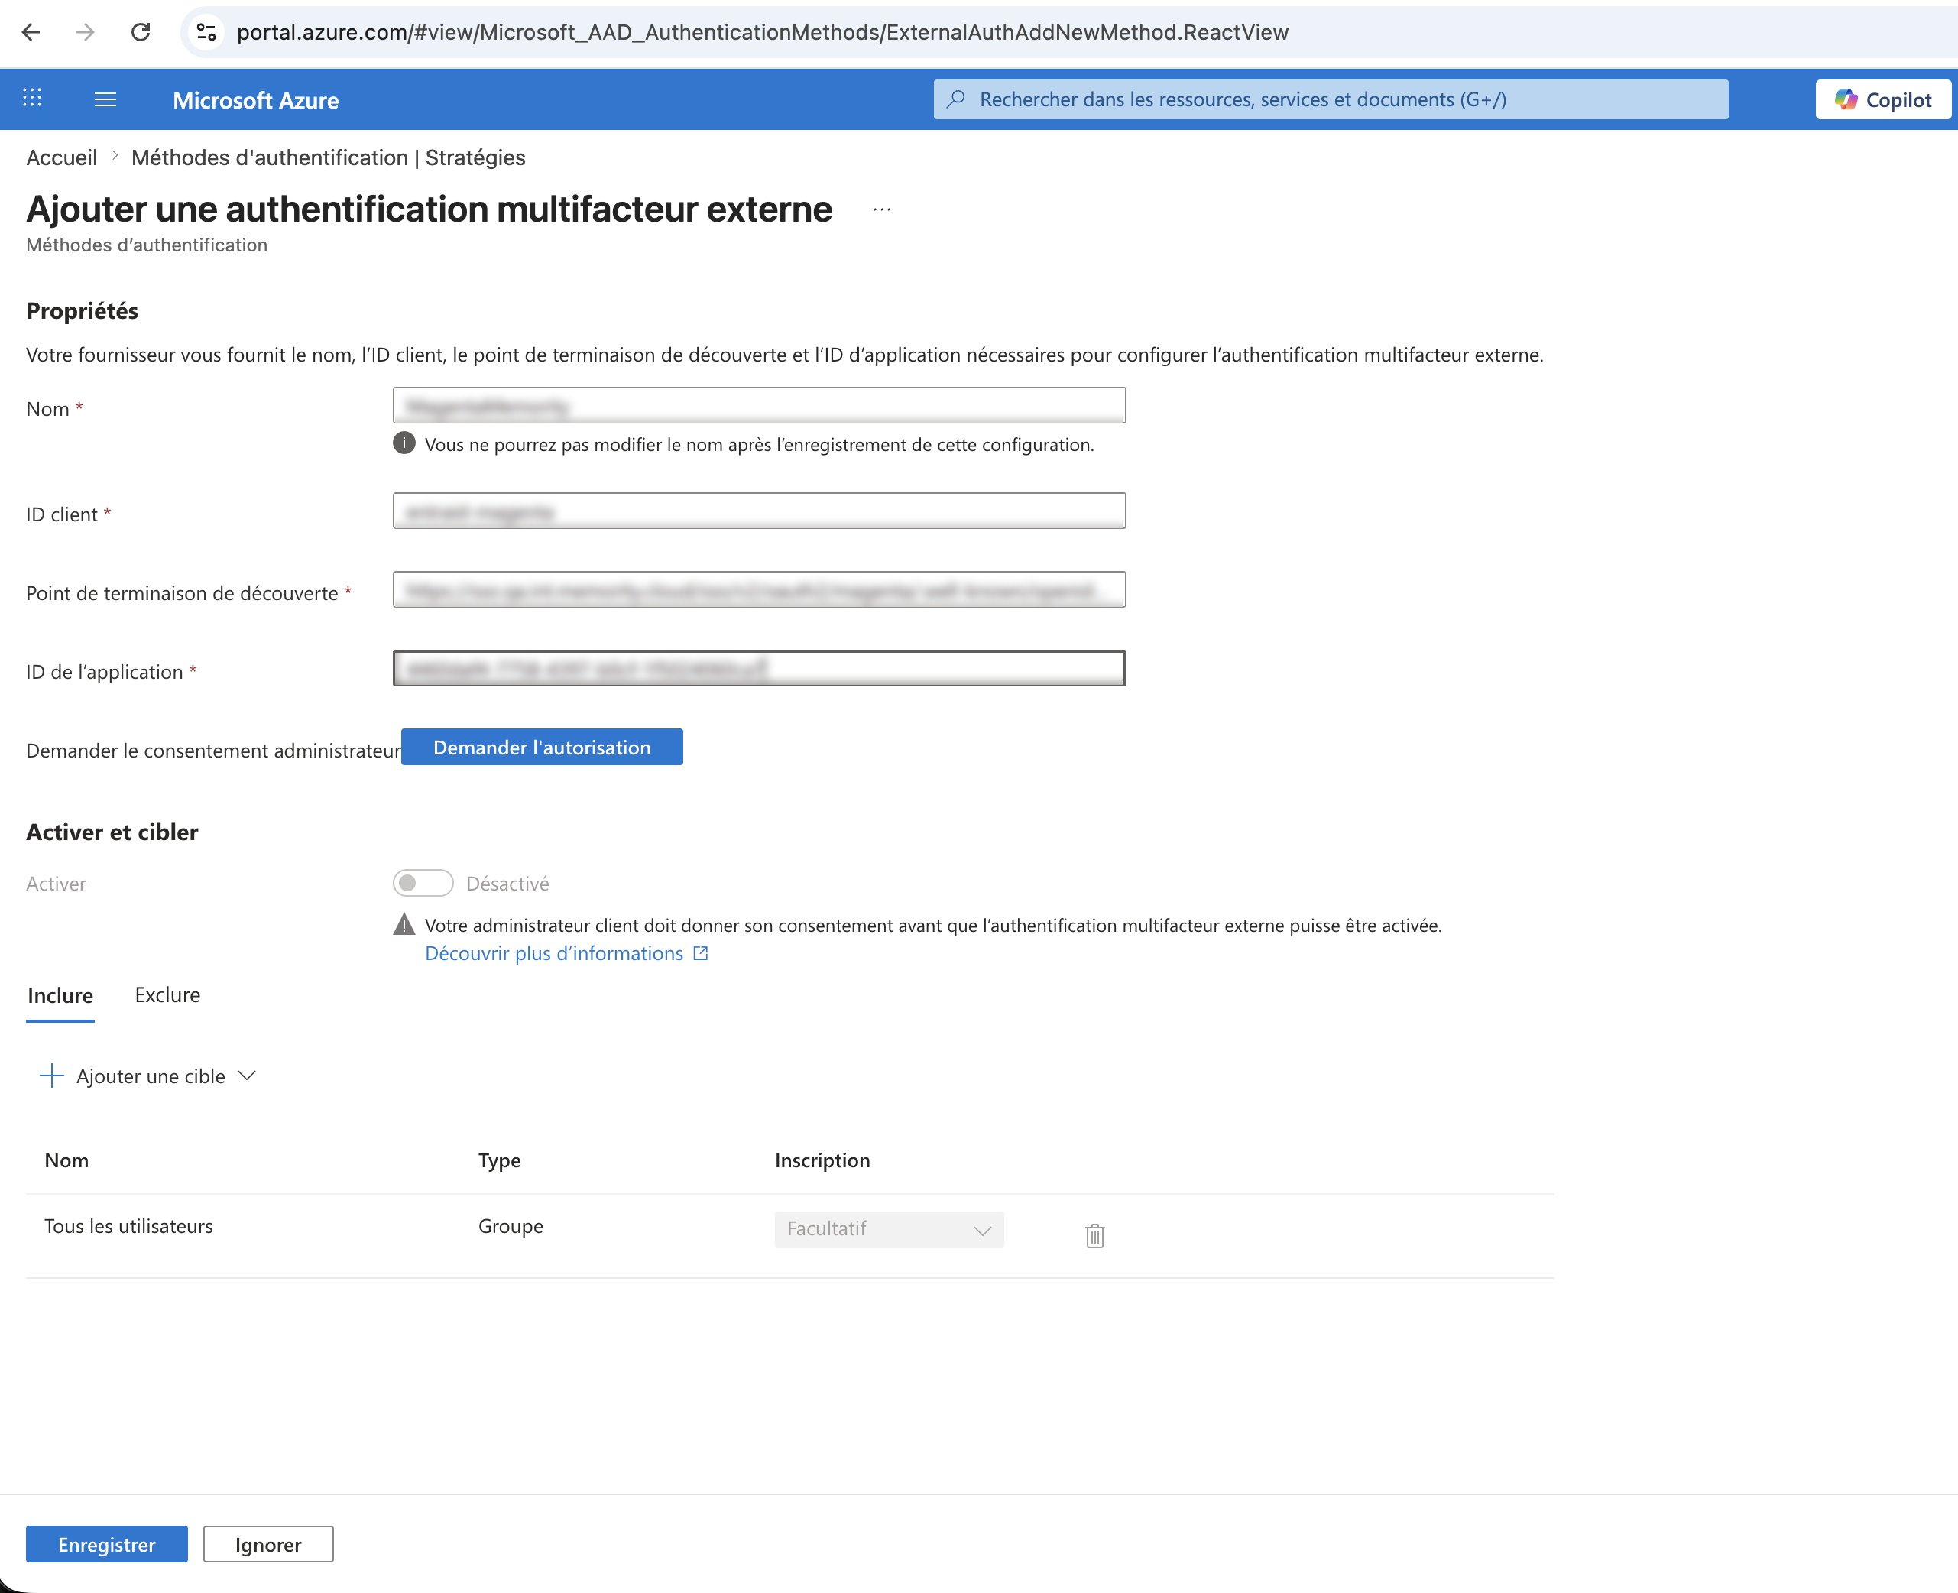Image resolution: width=1958 pixels, height=1593 pixels.
Task: Click the Enregistrer button
Action: 106,1544
